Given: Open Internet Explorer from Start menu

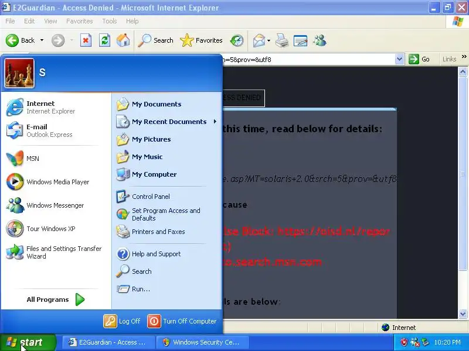Looking at the screenshot, I should tap(56, 107).
